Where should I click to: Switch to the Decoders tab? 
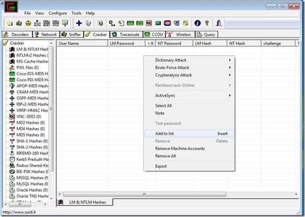tap(17, 34)
